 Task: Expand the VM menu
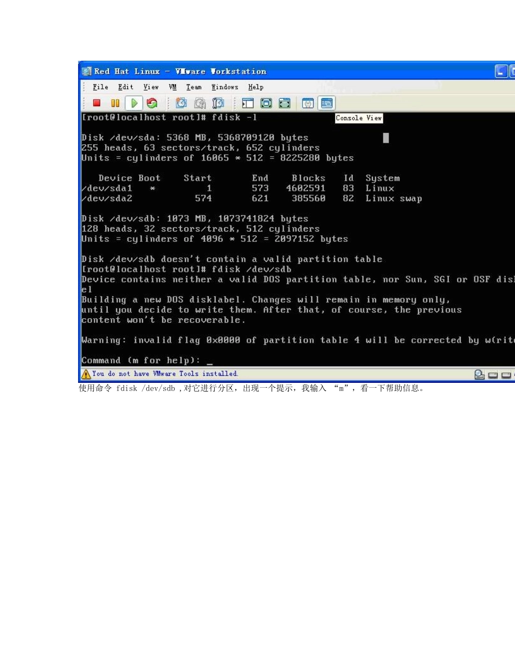point(172,87)
